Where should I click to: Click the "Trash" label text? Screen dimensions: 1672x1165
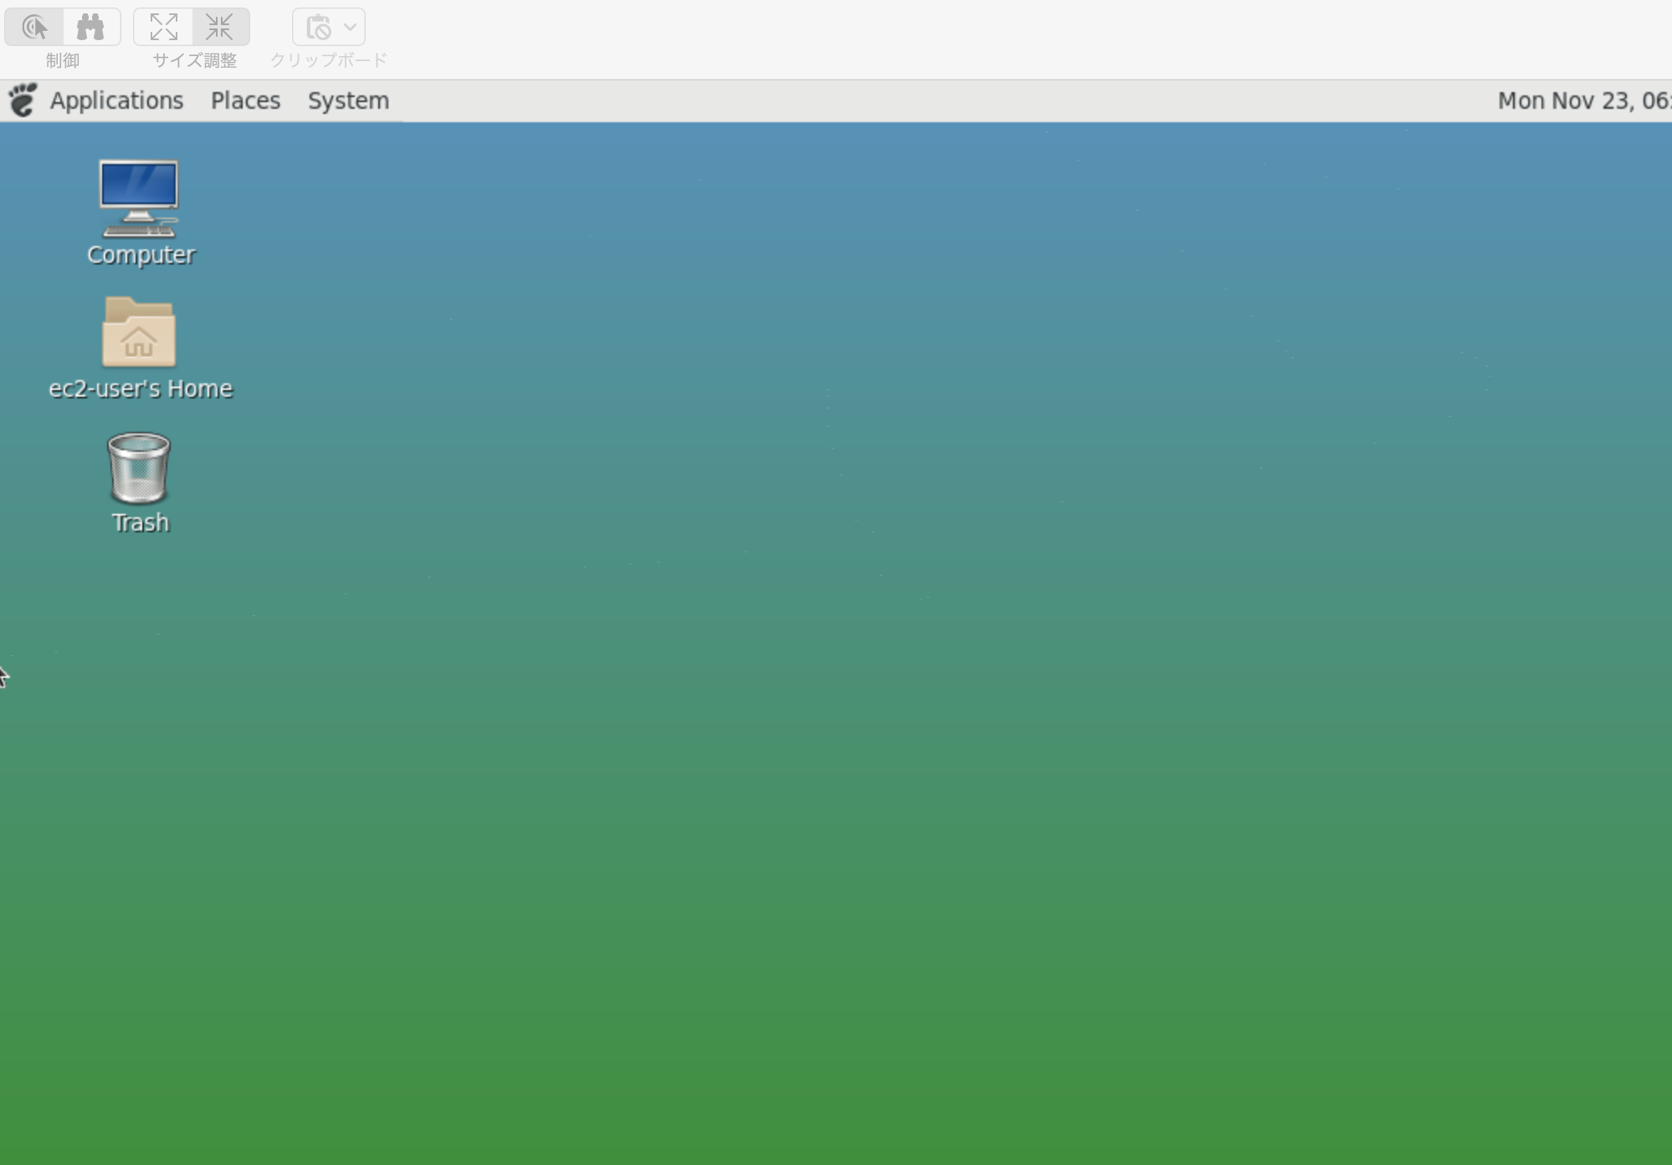coord(141,523)
